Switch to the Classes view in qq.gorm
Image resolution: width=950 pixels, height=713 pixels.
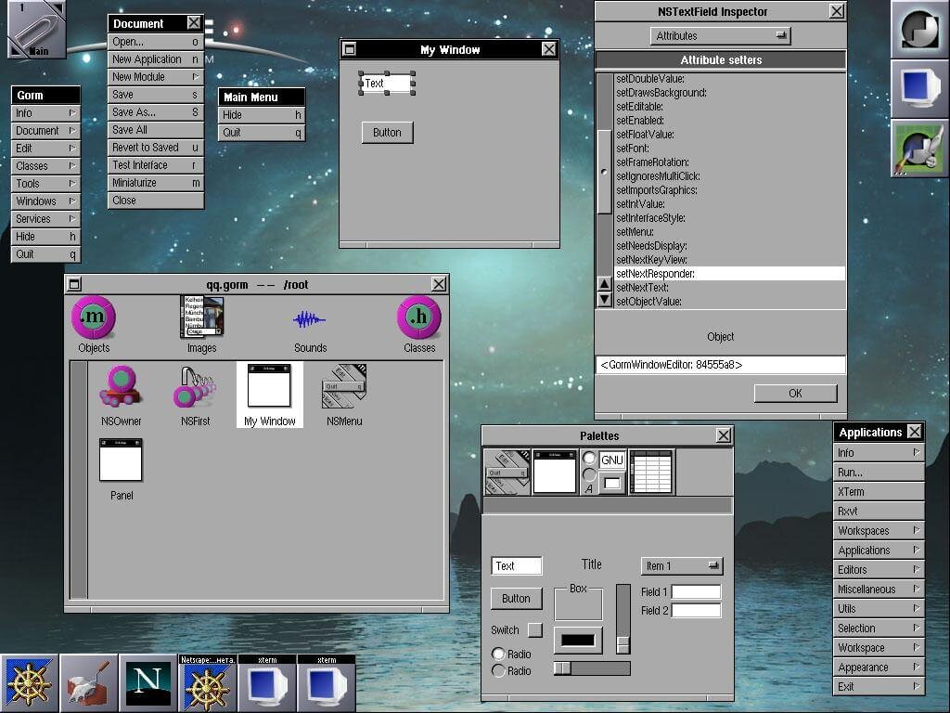[x=418, y=320]
